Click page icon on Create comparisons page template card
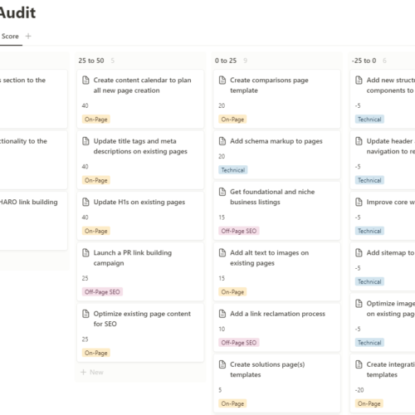 tap(222, 81)
